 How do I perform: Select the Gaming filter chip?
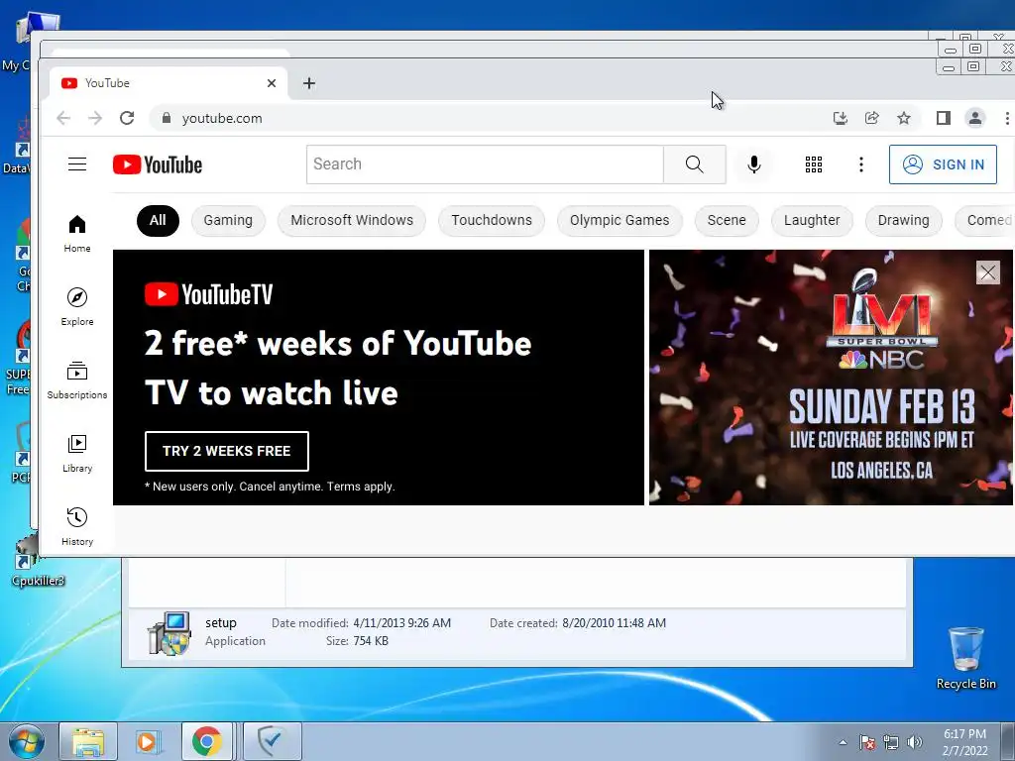(228, 221)
